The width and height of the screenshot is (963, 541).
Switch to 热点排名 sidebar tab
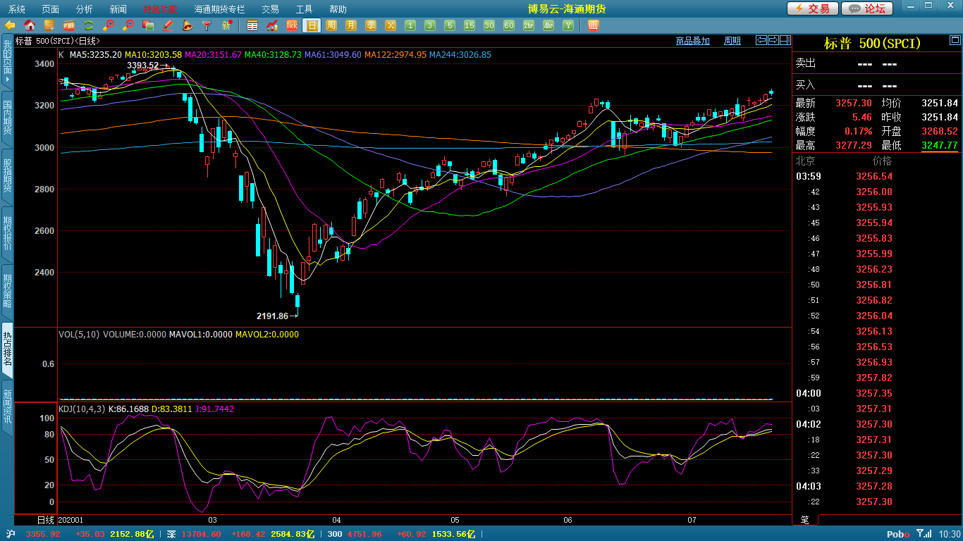[x=6, y=349]
